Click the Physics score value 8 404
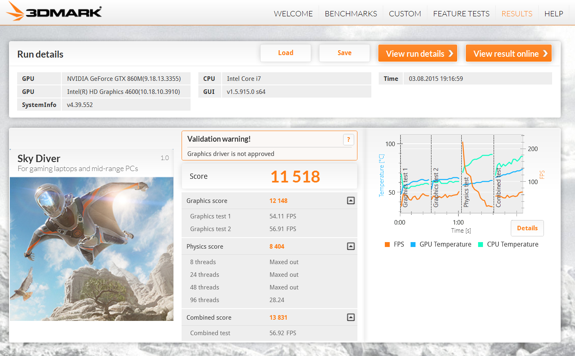 tap(277, 247)
